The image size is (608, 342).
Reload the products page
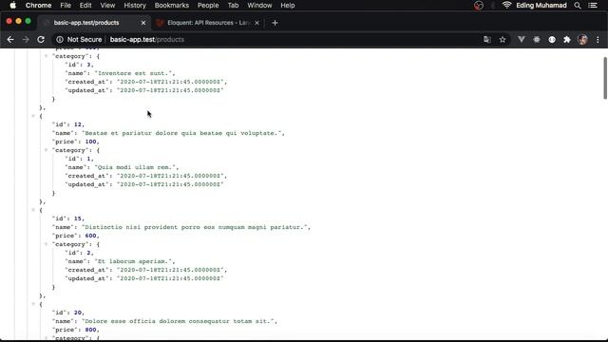(41, 40)
